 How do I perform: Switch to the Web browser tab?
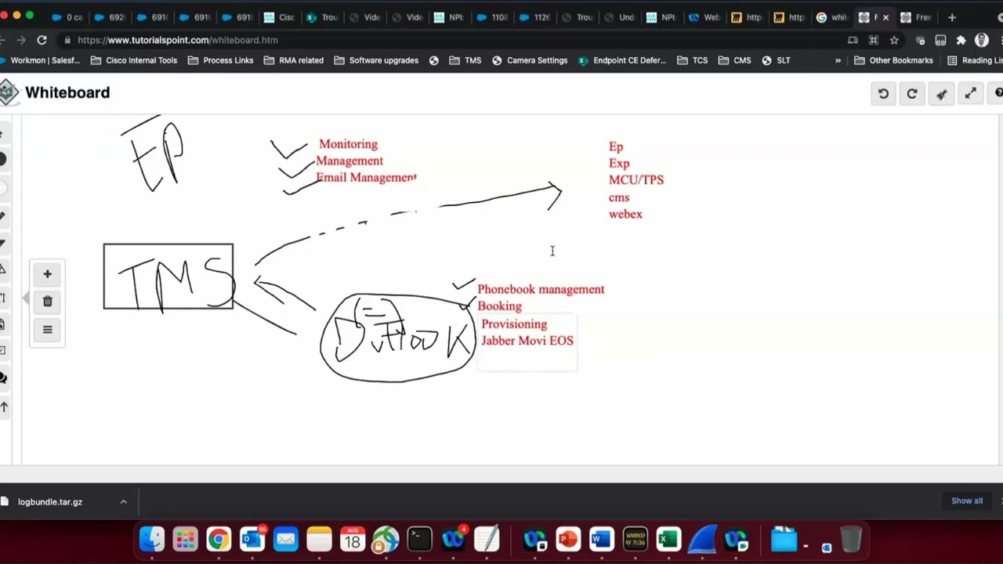click(x=704, y=17)
